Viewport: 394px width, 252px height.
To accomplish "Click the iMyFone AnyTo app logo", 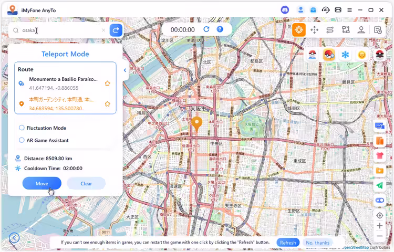I will click(12, 10).
